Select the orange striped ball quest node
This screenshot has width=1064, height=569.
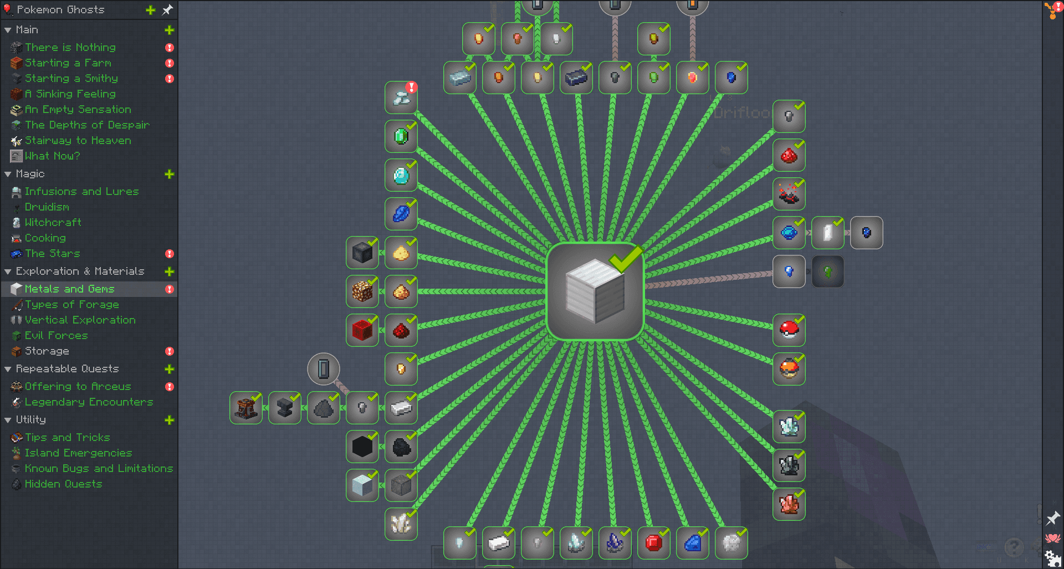click(789, 369)
